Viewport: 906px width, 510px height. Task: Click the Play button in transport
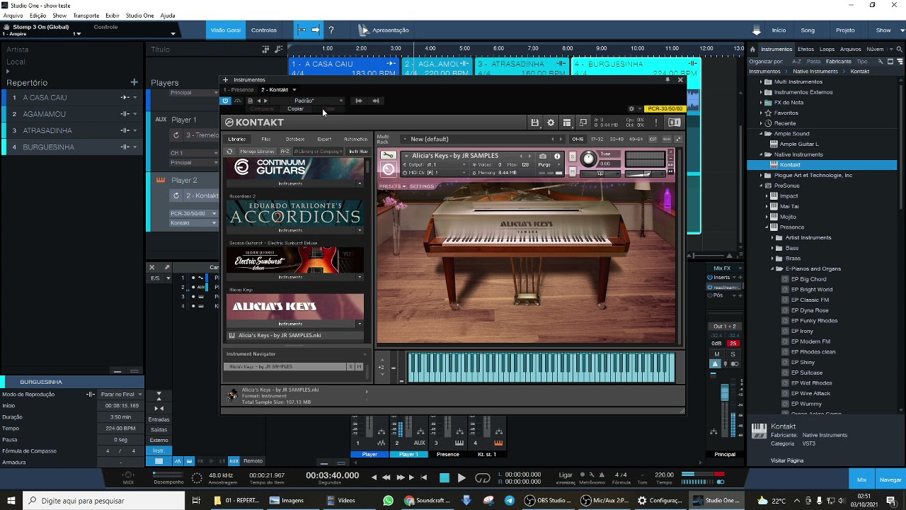click(461, 478)
